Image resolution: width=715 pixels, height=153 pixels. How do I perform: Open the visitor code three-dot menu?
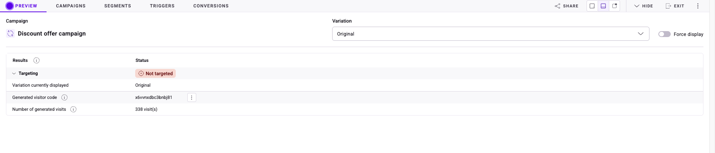(x=192, y=97)
